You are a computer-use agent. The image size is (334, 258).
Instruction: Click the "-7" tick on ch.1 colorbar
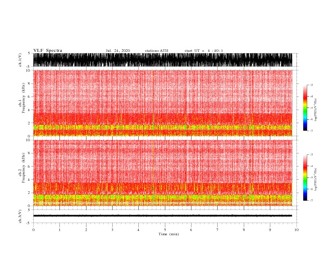pos(311,131)
